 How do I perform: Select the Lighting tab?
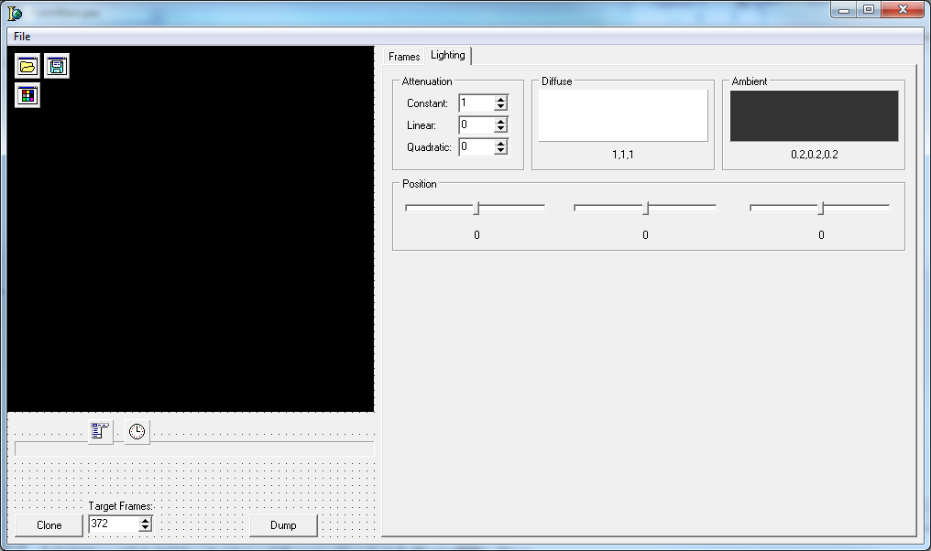click(x=448, y=55)
